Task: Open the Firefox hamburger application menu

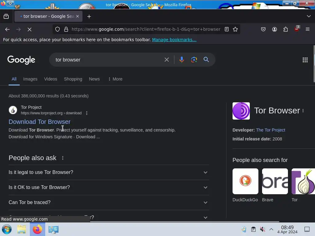Action: click(x=308, y=29)
